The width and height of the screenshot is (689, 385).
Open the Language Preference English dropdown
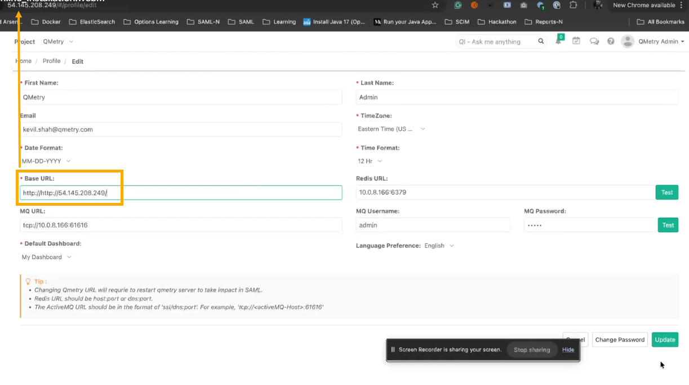point(439,246)
